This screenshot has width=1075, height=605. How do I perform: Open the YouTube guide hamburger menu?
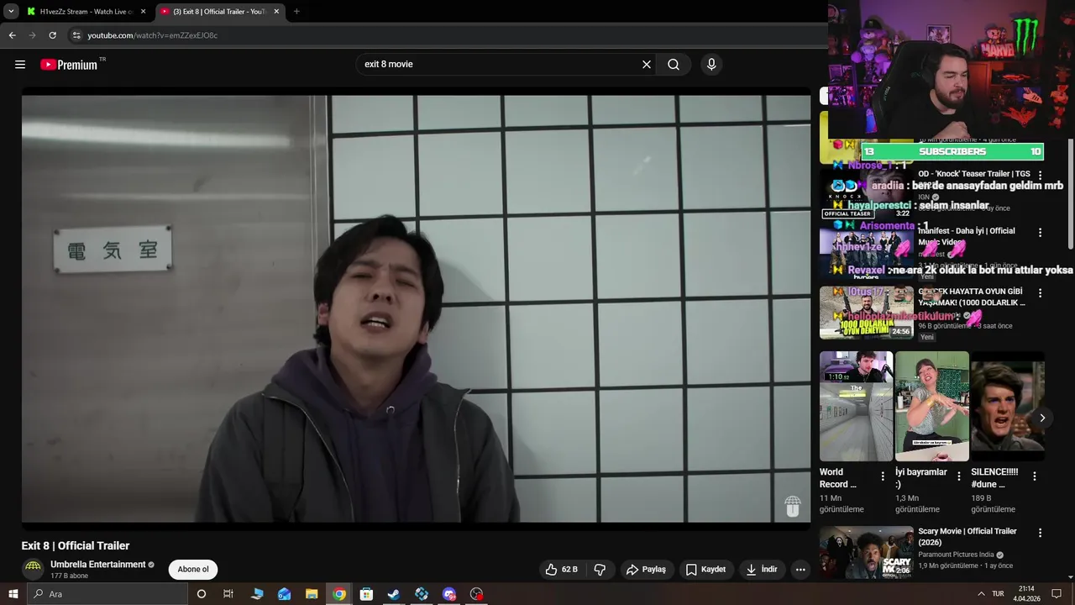[x=20, y=65]
